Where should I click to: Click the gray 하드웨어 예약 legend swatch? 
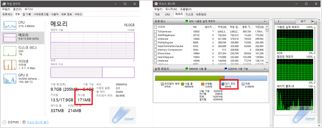(163, 84)
